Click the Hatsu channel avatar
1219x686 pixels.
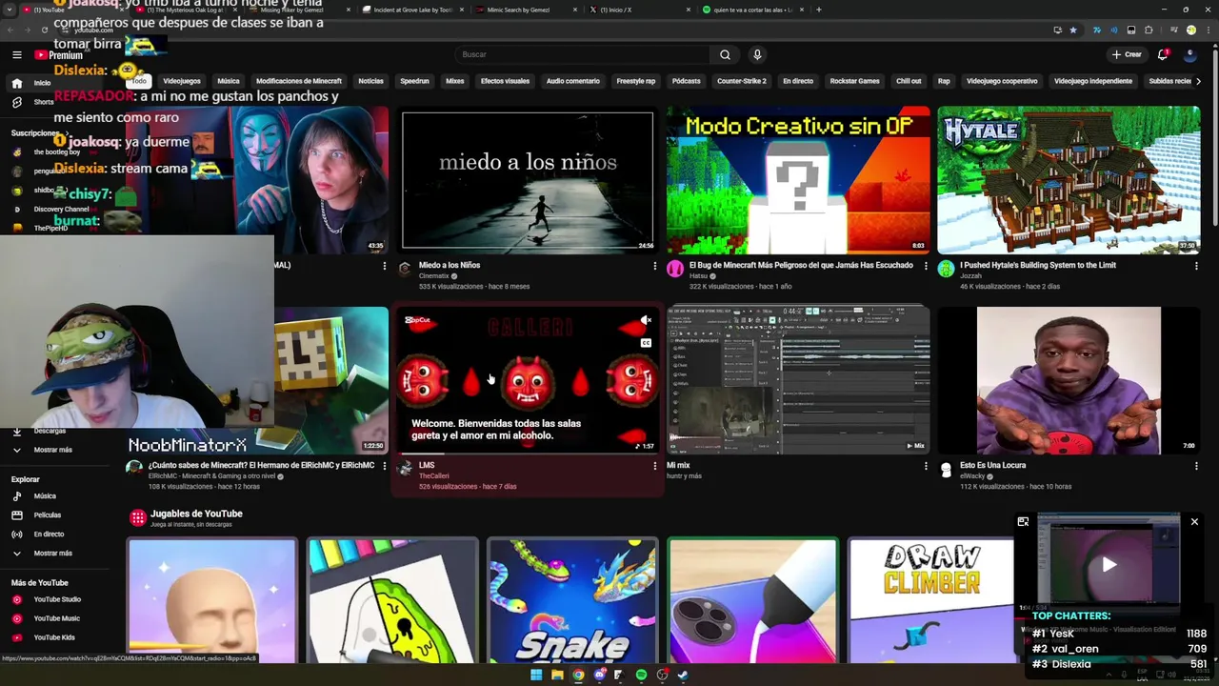[675, 269]
